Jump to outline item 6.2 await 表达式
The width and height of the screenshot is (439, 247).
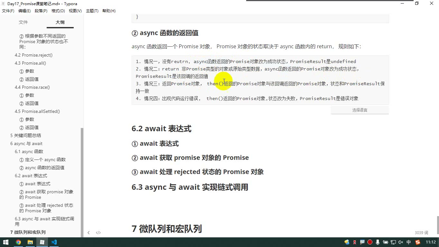tap(31, 176)
